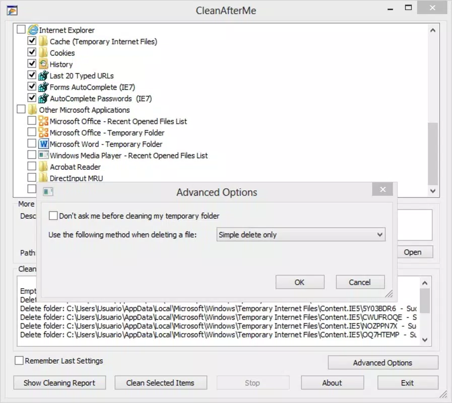Exit the CleanAfterMe application
The width and height of the screenshot is (452, 403).
click(408, 382)
